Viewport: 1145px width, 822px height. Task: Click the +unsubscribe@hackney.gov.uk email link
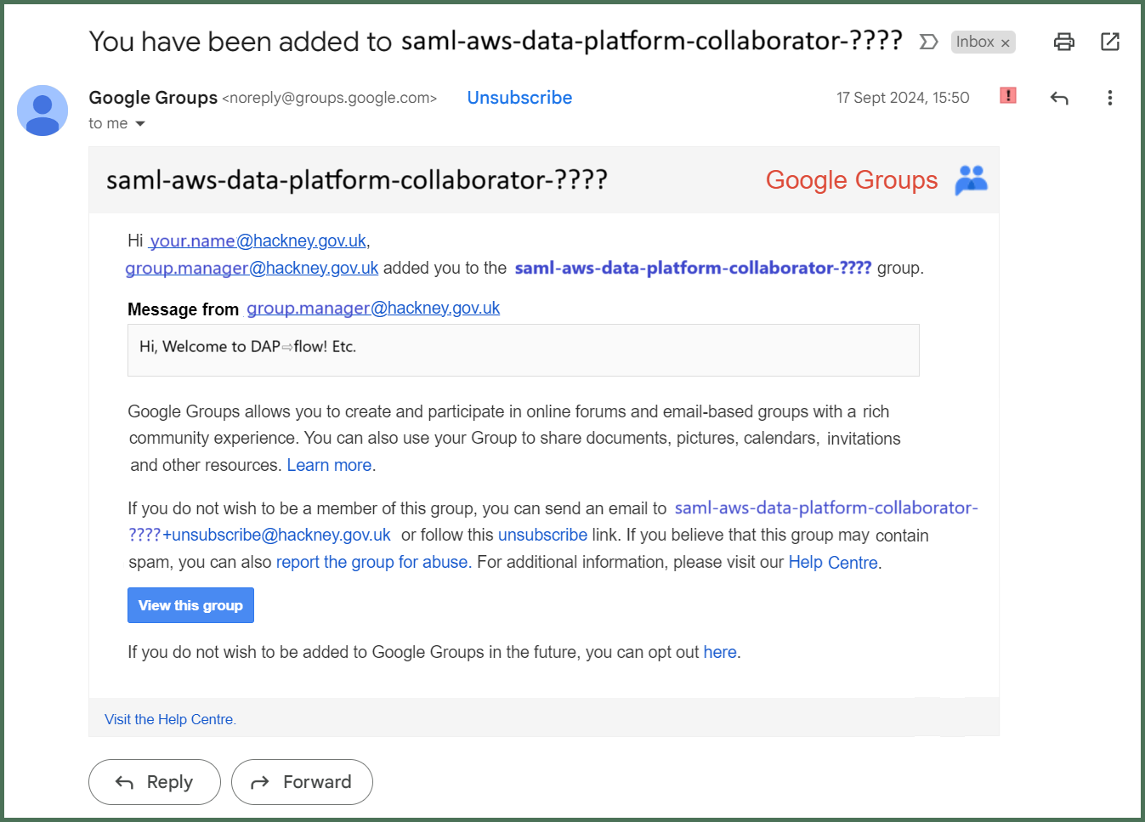coord(259,535)
